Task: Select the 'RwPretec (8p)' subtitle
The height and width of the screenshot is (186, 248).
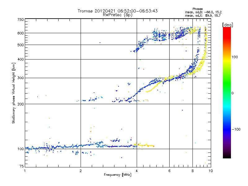Action: pos(117,15)
